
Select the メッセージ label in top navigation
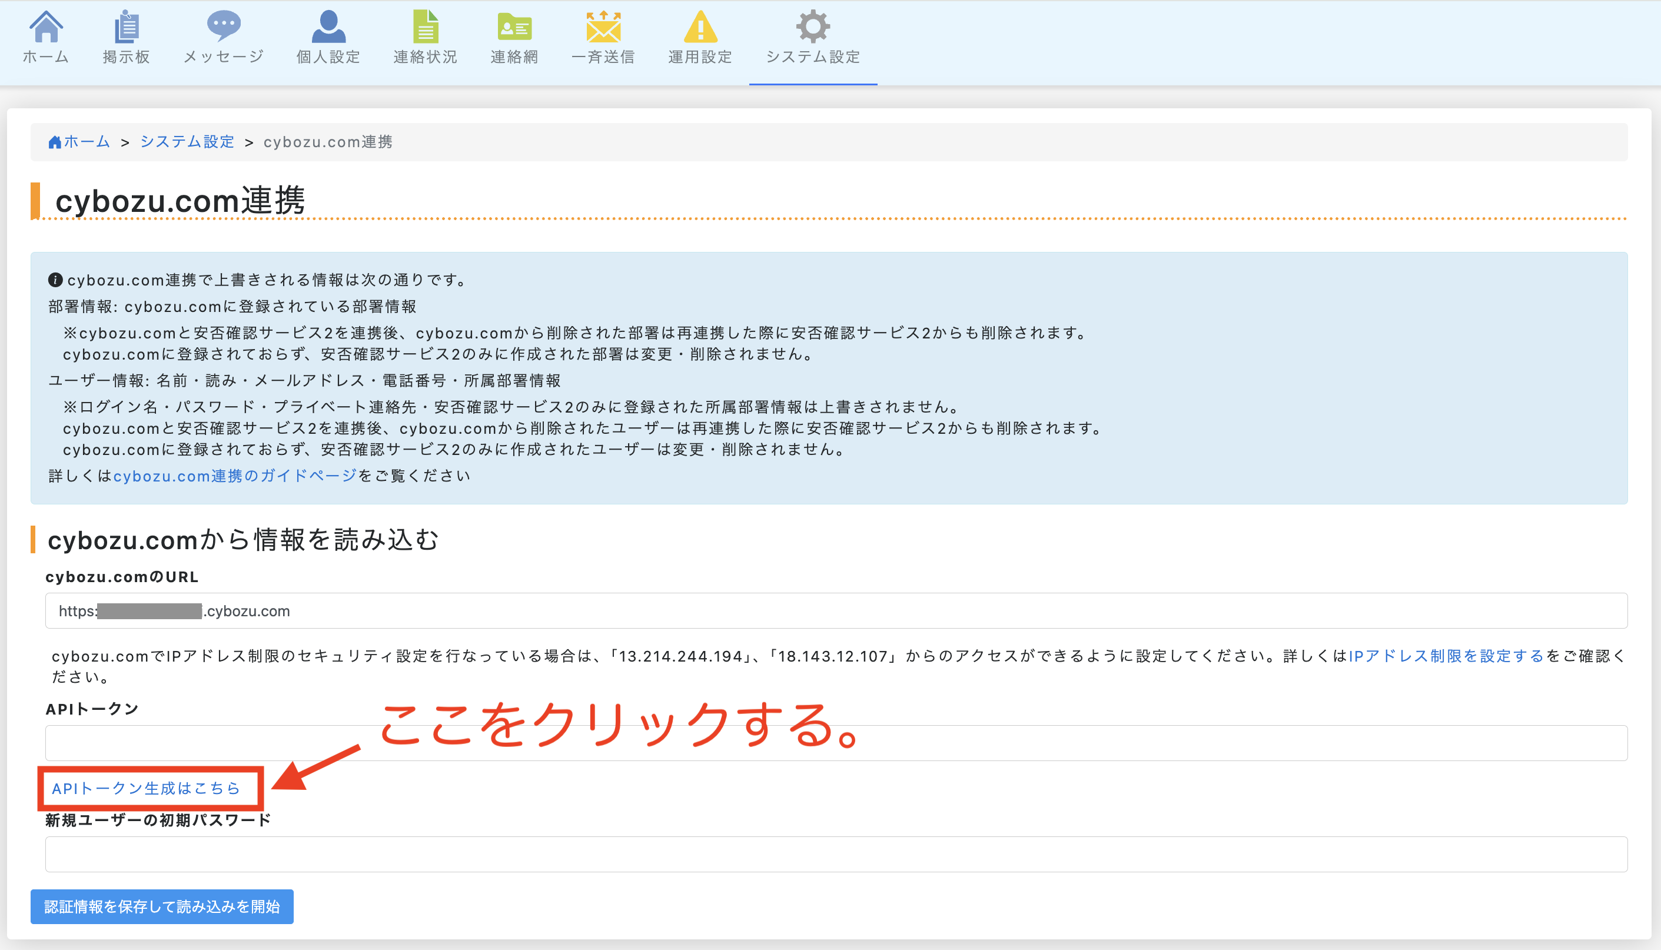[224, 58]
